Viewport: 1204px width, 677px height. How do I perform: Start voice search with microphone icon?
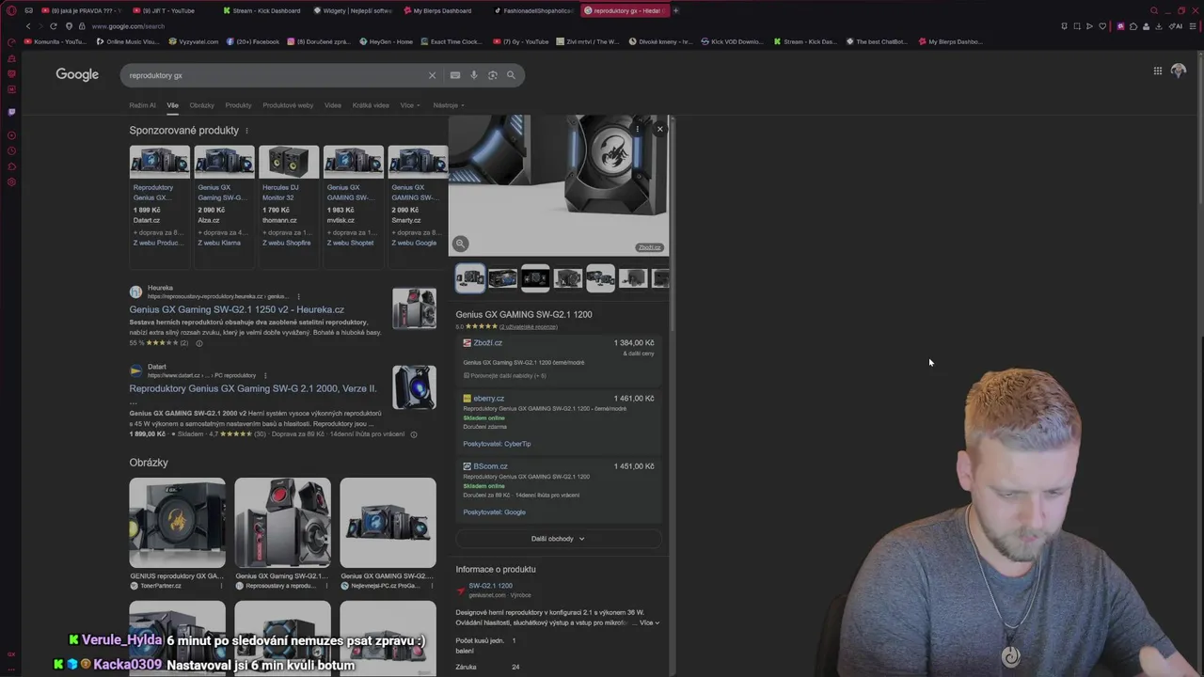click(474, 75)
